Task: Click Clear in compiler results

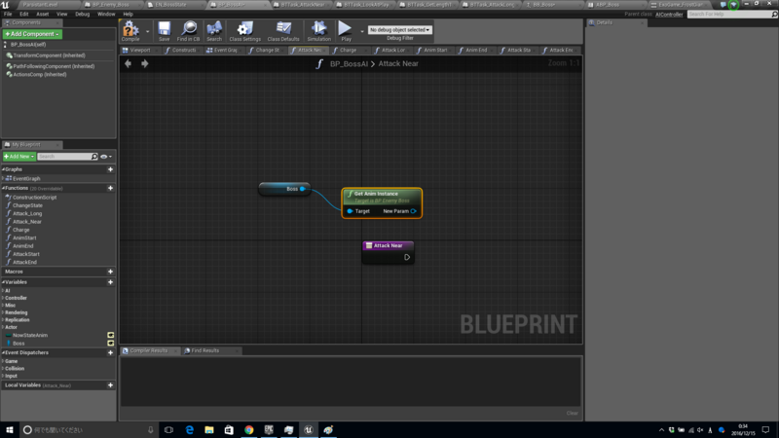Action: [572, 413]
